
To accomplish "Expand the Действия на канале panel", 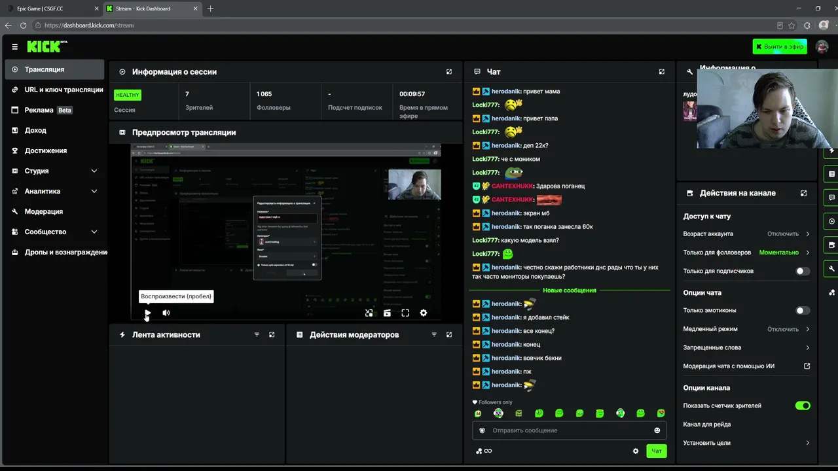I will tap(804, 194).
